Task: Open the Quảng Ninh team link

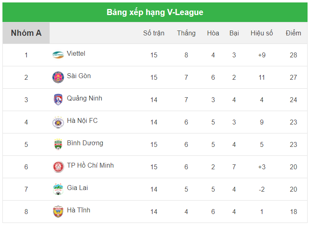Action: click(x=85, y=98)
